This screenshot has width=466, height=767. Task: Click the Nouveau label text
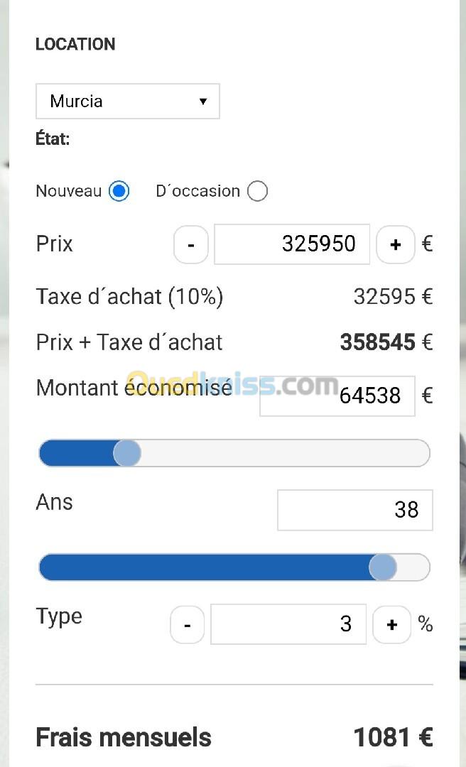click(69, 191)
